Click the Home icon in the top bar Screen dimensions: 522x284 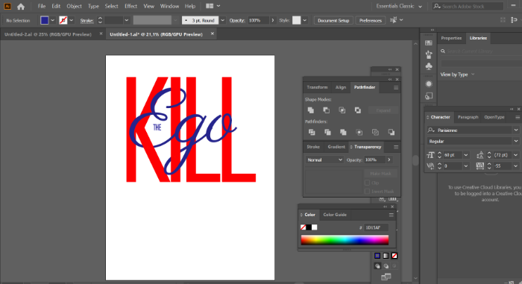pyautogui.click(x=21, y=6)
